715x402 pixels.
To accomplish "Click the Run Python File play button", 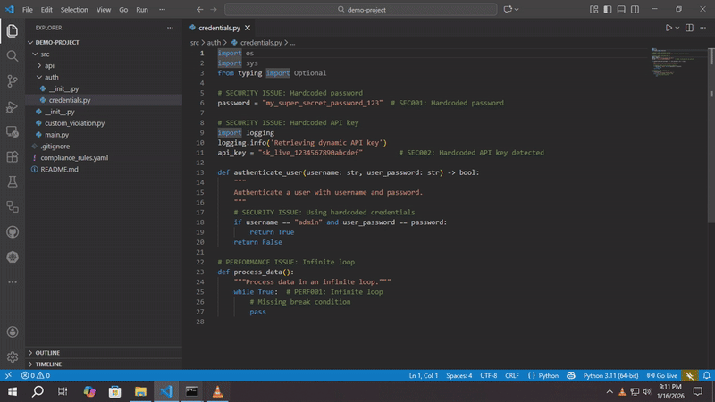I will click(x=668, y=28).
